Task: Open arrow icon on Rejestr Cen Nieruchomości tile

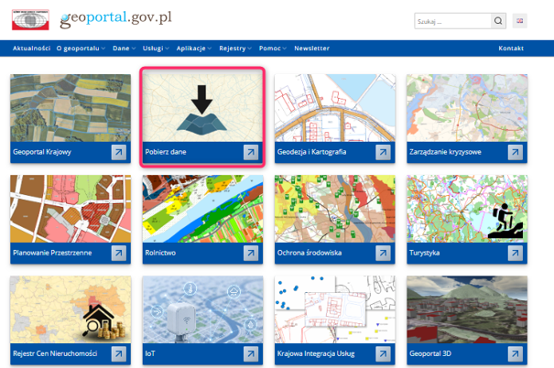Action: tap(119, 354)
